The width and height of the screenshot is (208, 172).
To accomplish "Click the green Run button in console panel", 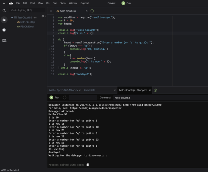I will 54,97.
